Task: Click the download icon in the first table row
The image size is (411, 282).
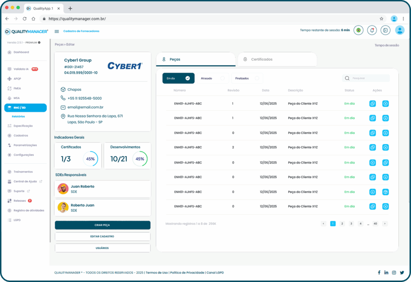Action: pos(385,104)
